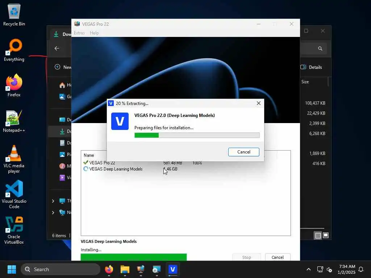This screenshot has height=278, width=371.
Task: Open Firefox from the taskbar
Action: [109, 269]
